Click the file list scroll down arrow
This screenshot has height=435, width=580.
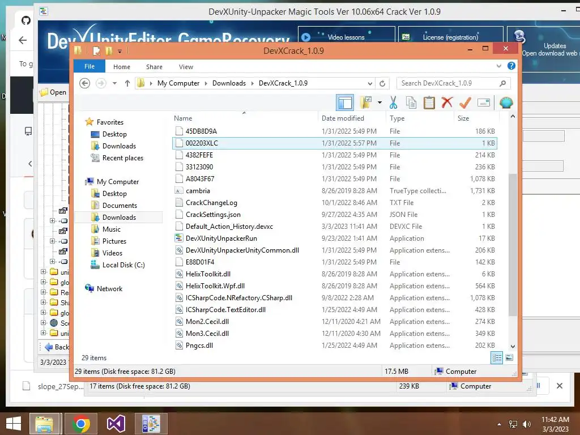[513, 346]
